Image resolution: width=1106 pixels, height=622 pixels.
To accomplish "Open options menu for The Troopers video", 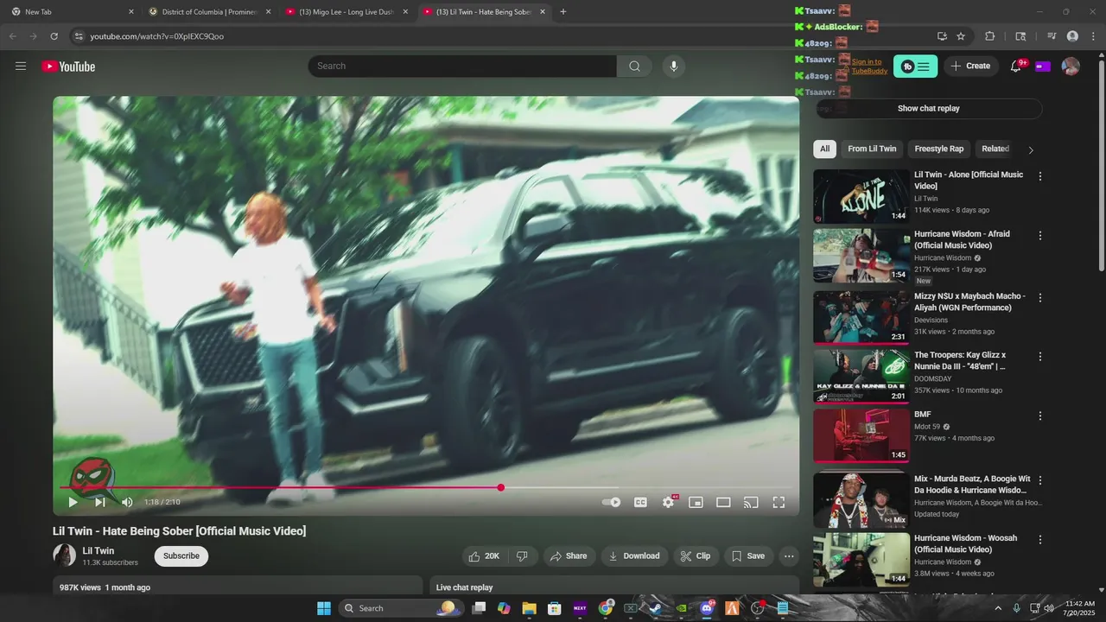I will pos(1040,356).
